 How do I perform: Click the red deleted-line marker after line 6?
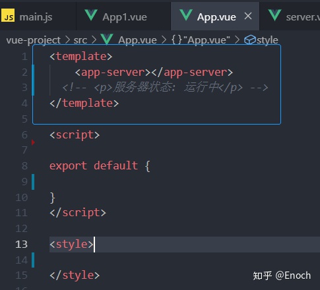(33, 142)
